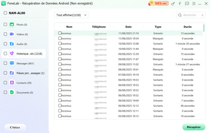Click the duration 8 secondes

tap(188, 74)
